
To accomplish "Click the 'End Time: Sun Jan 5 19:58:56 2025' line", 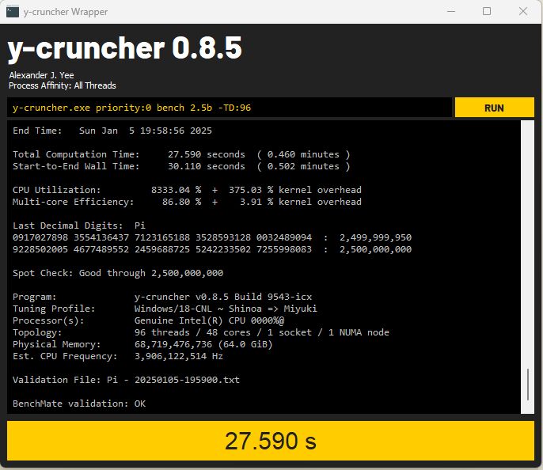I will pos(112,131).
